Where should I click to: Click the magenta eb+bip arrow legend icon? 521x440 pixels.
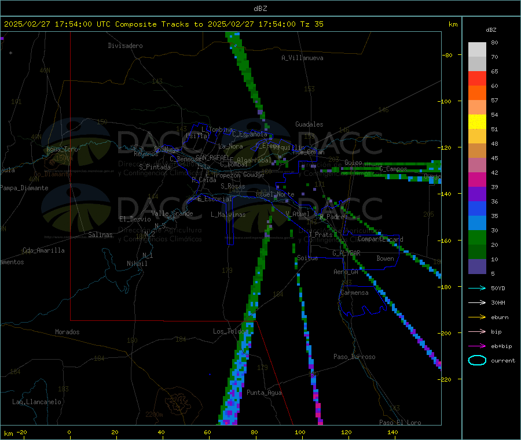477,346
